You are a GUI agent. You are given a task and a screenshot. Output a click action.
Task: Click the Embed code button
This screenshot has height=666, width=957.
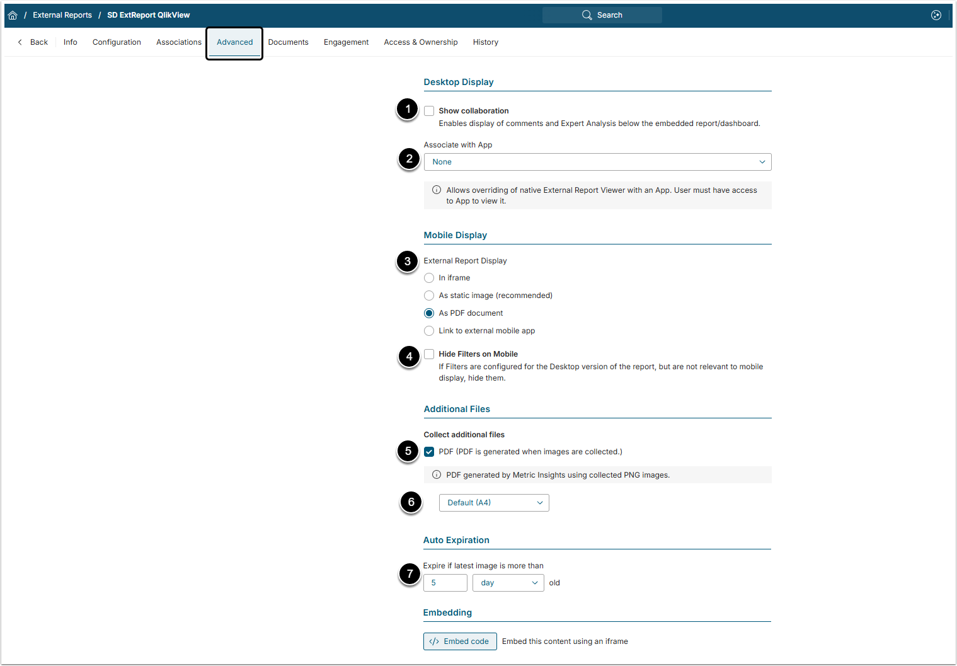[460, 641]
